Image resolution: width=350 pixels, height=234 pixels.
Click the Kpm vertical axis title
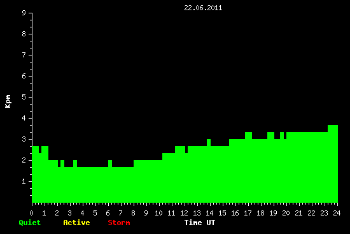[8, 101]
